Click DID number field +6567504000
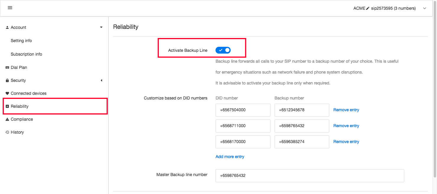This screenshot has height=194, width=437. [x=243, y=110]
